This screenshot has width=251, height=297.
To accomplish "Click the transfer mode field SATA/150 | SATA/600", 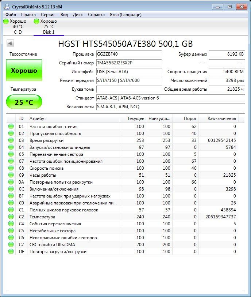I will [x=129, y=80].
